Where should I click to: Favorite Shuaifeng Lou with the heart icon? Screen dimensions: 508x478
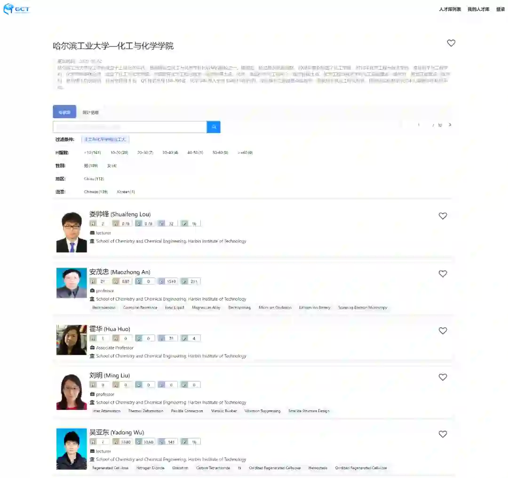[443, 216]
